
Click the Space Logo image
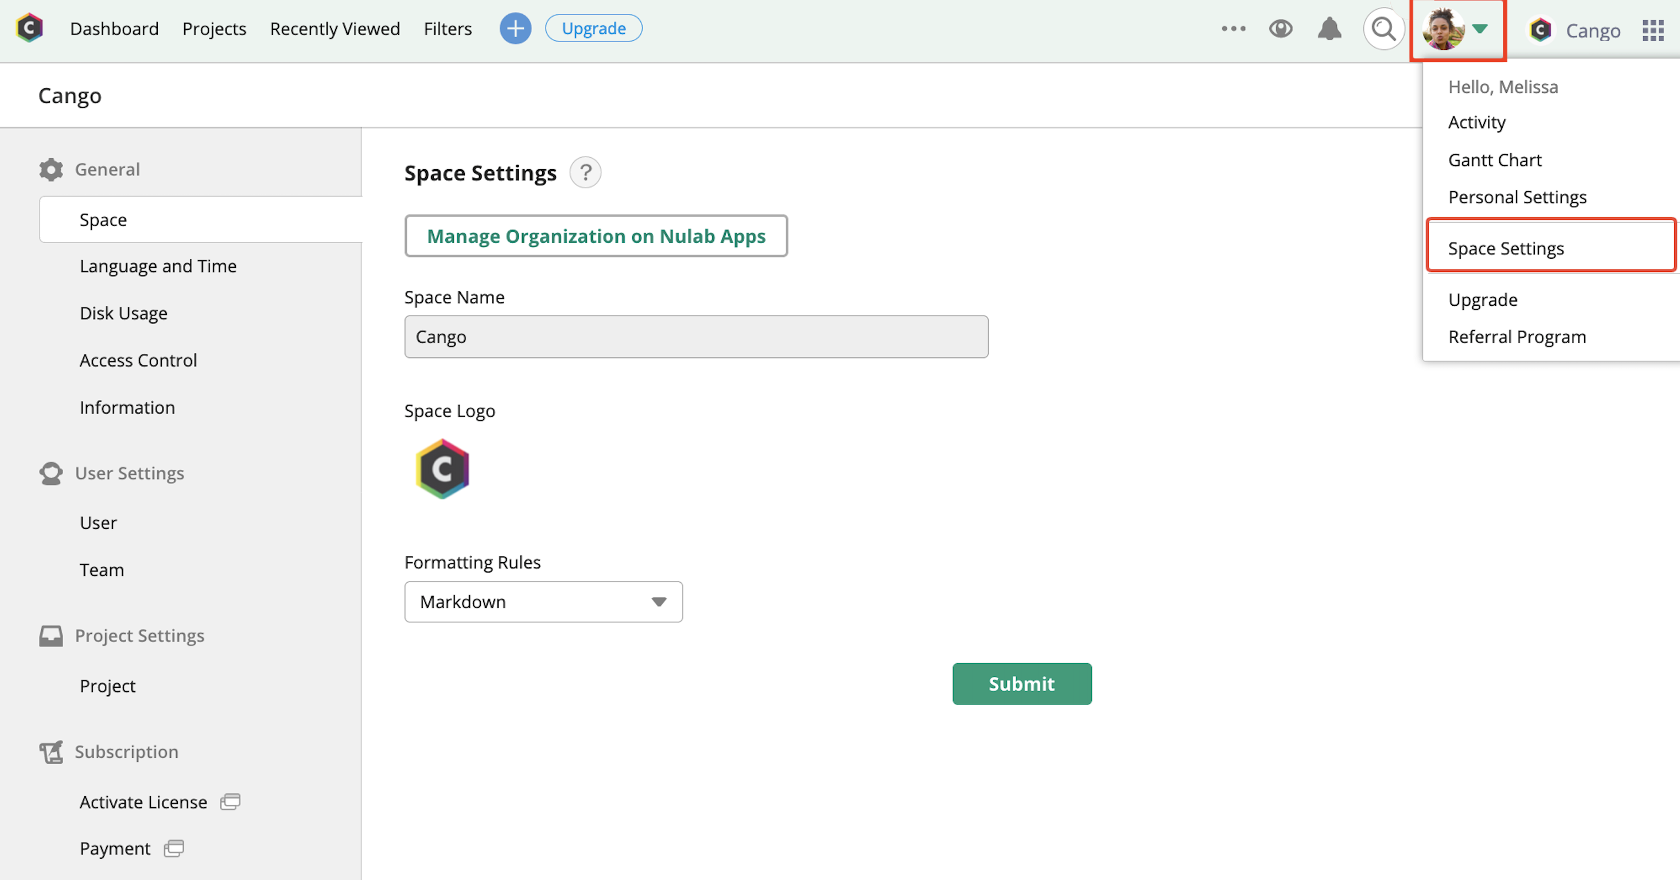[x=442, y=469]
